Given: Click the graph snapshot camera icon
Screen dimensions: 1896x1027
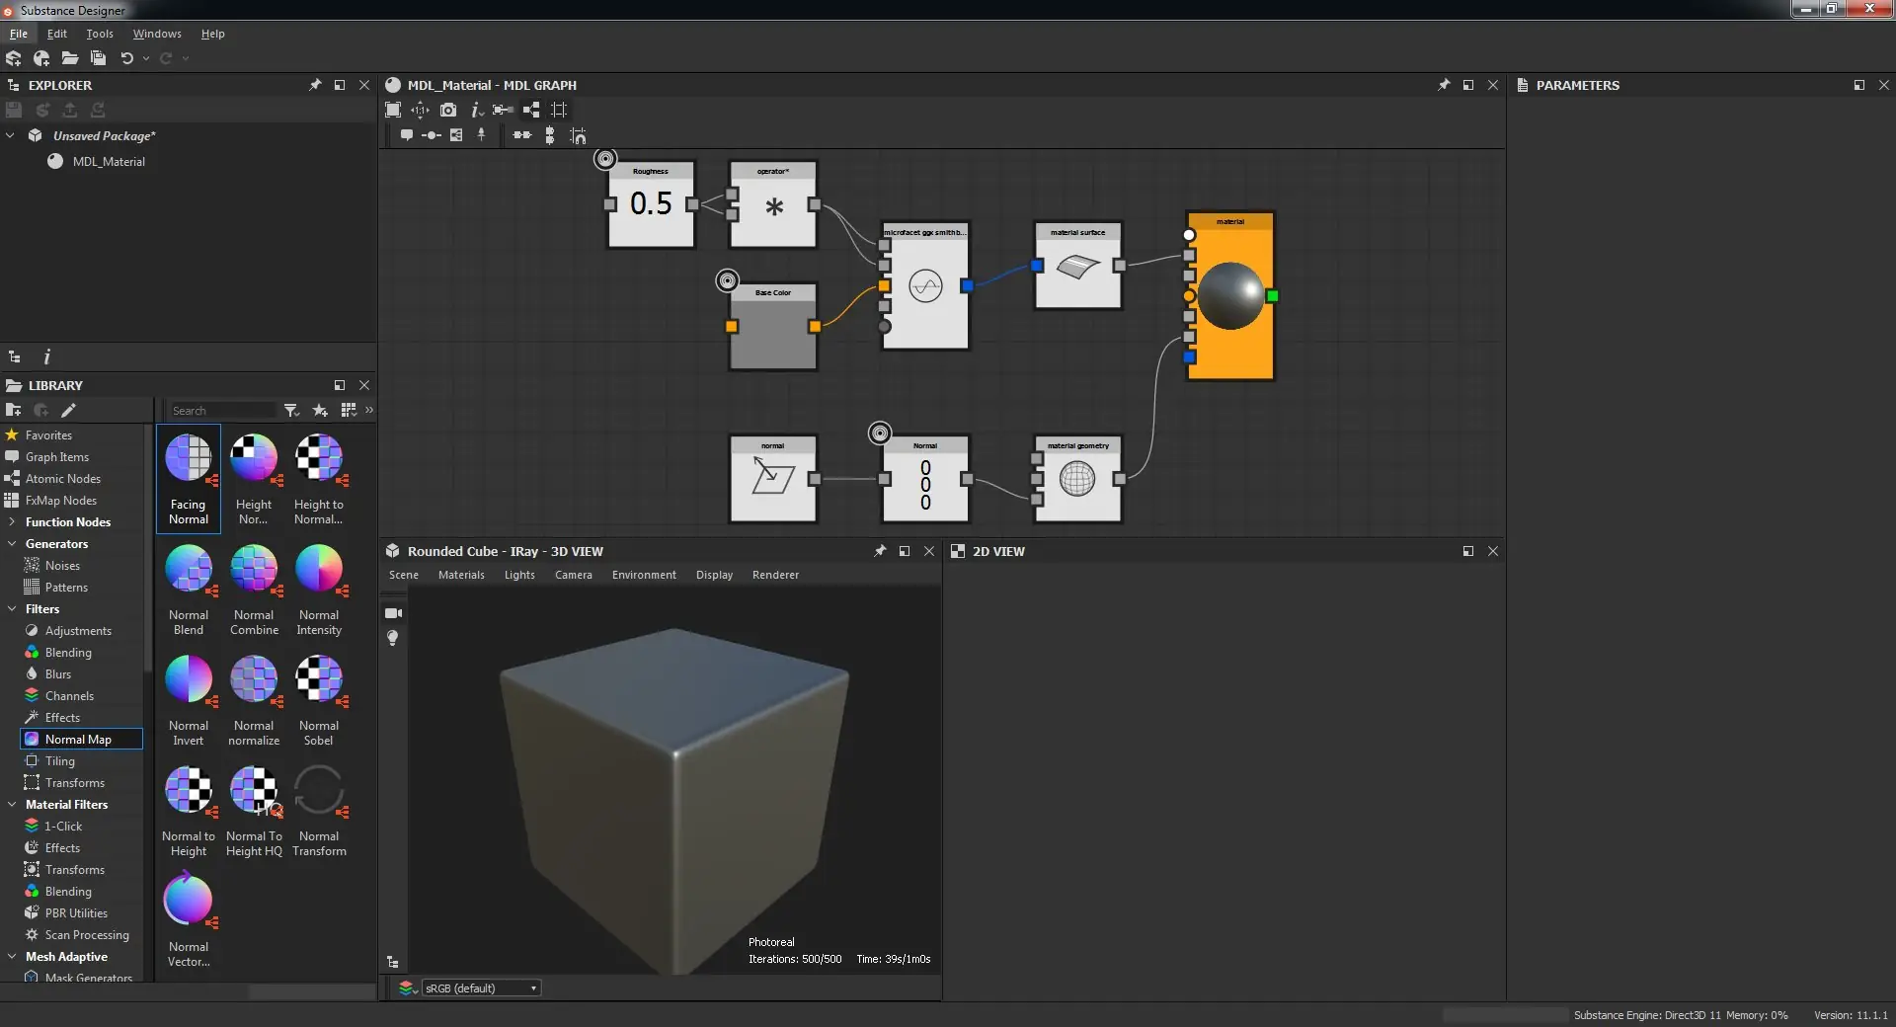Looking at the screenshot, I should click(448, 110).
